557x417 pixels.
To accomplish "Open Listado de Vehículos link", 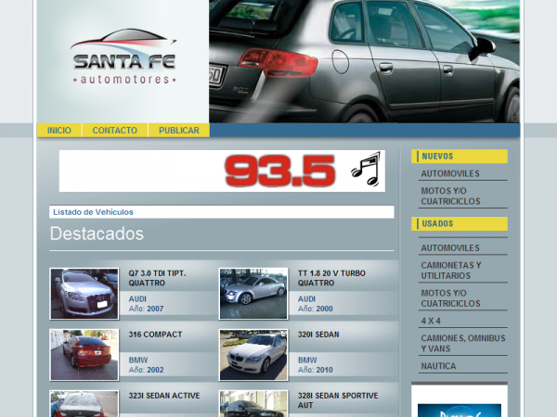I will [93, 212].
